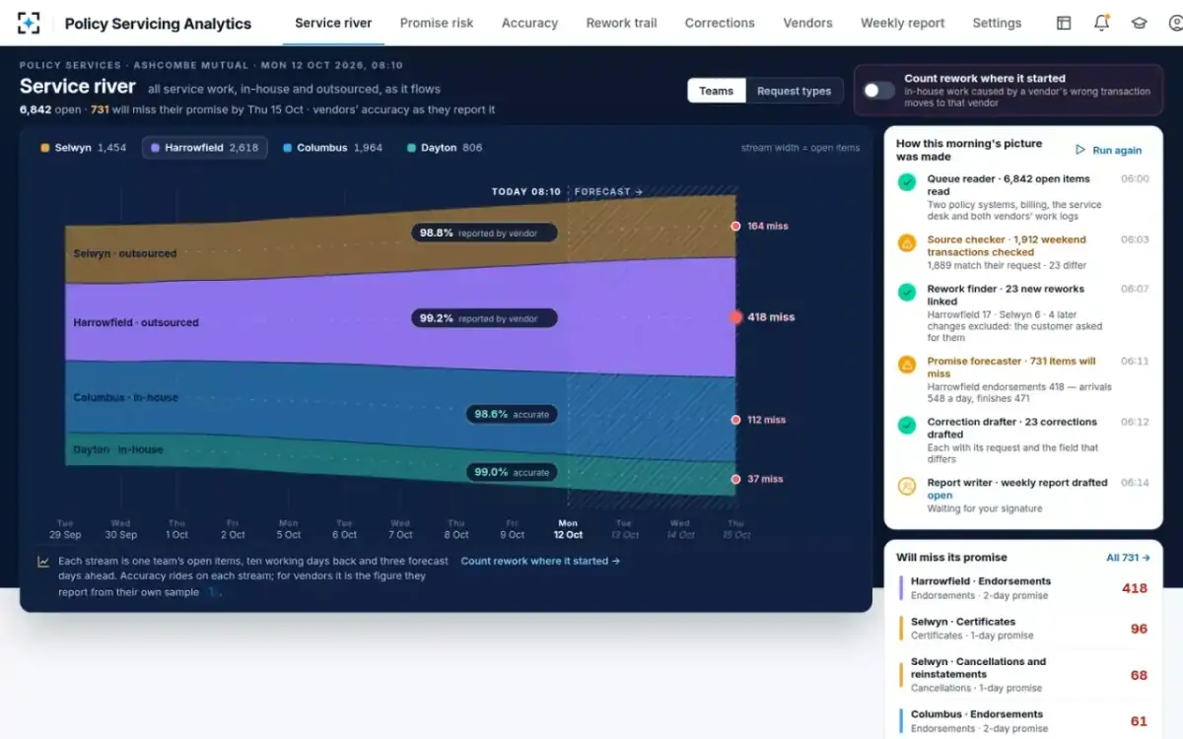Select Tue 29 Sep on the date axis
1183x739 pixels.
coord(65,529)
